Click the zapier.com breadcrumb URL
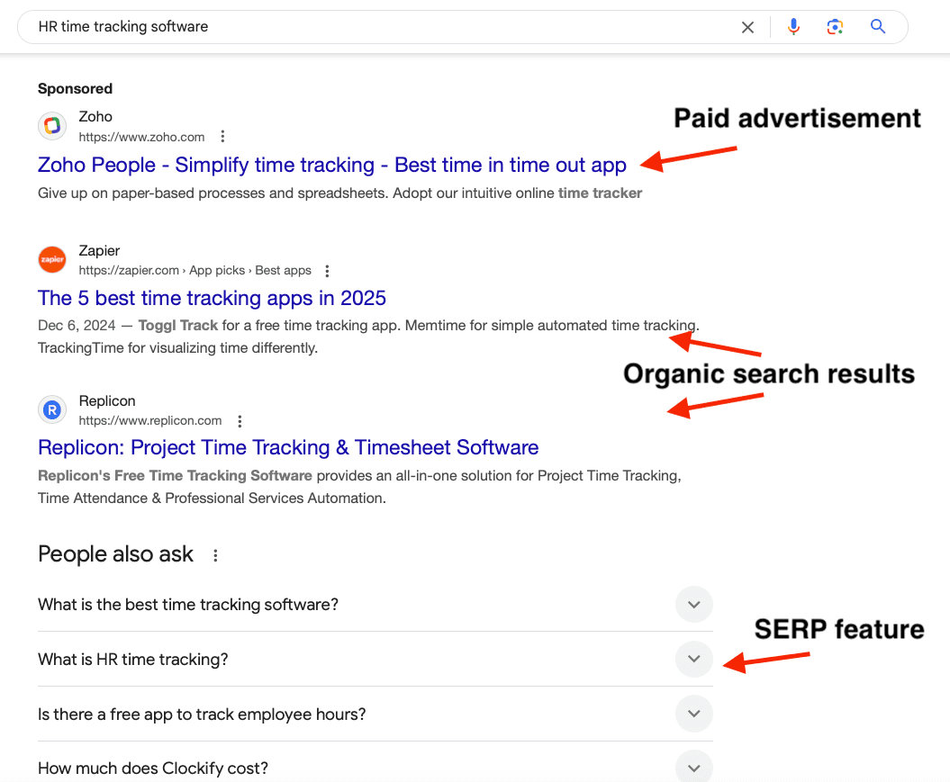 195,271
